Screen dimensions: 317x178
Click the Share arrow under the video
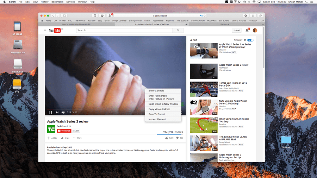coord(62,138)
